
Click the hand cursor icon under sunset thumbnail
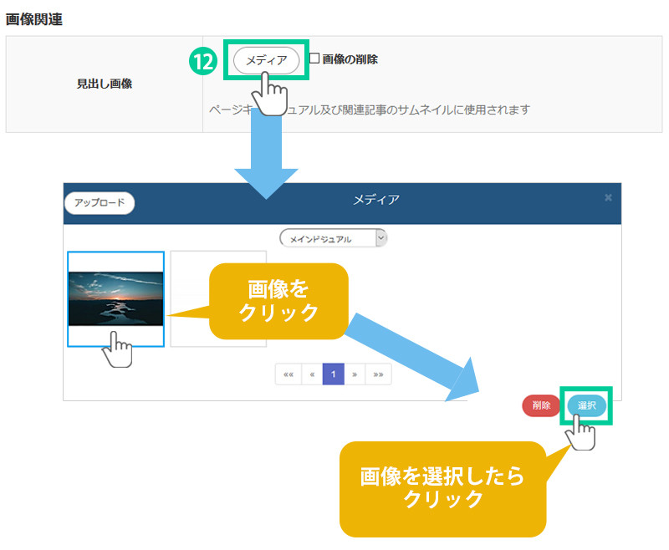[118, 349]
